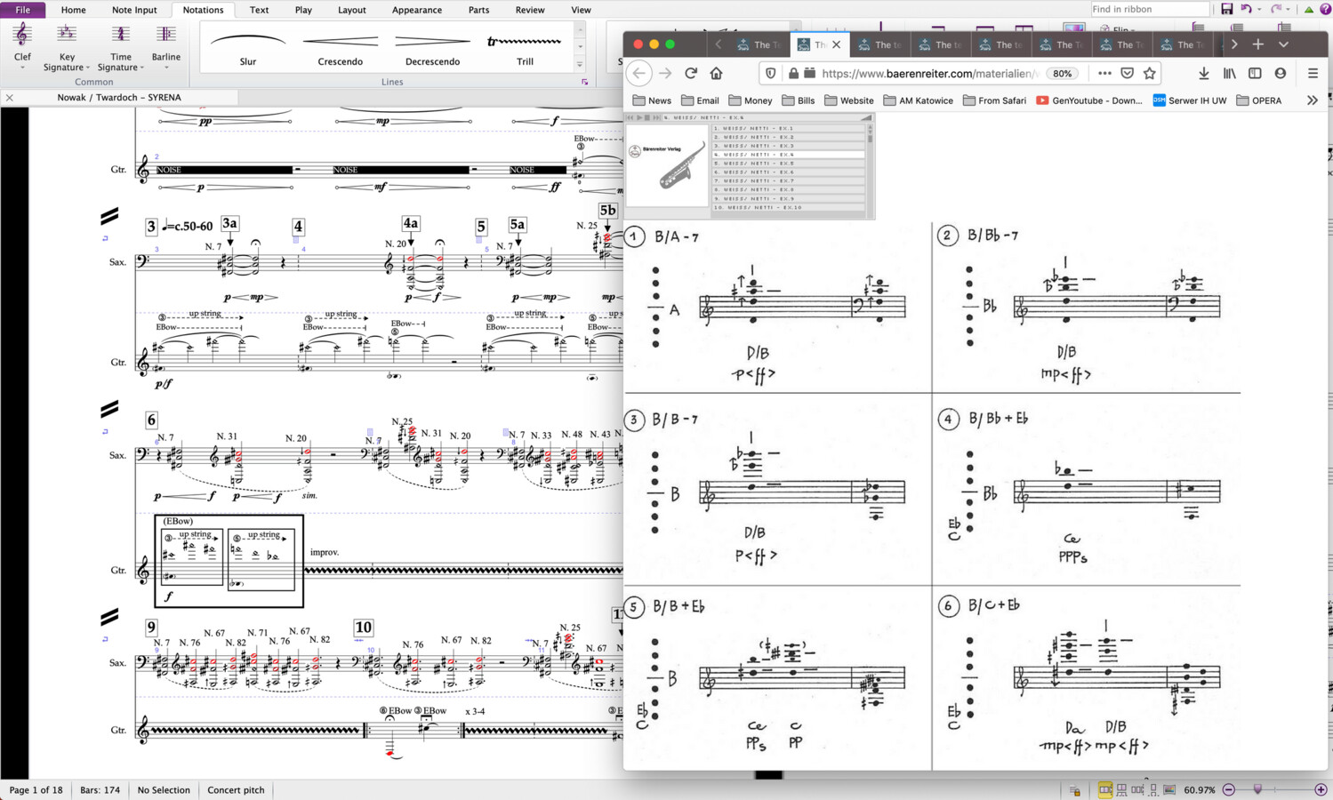
Task: Click the baerenreiter.com URL address bar
Action: [x=929, y=74]
